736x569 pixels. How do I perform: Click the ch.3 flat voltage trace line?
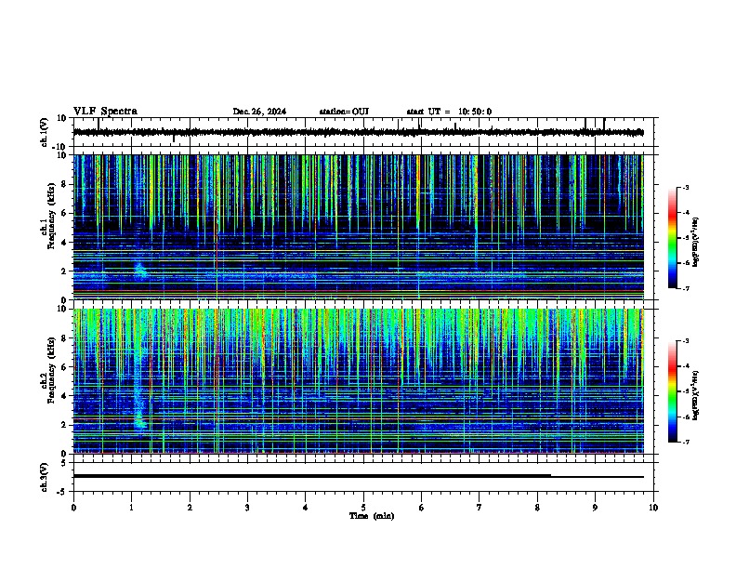358,476
